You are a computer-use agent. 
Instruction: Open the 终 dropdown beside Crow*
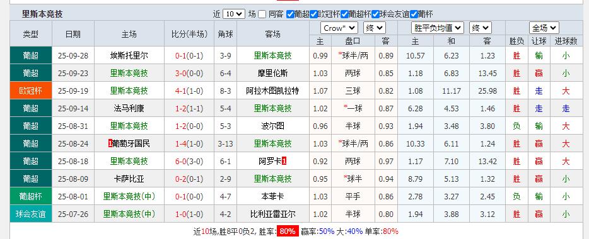[x=374, y=28]
